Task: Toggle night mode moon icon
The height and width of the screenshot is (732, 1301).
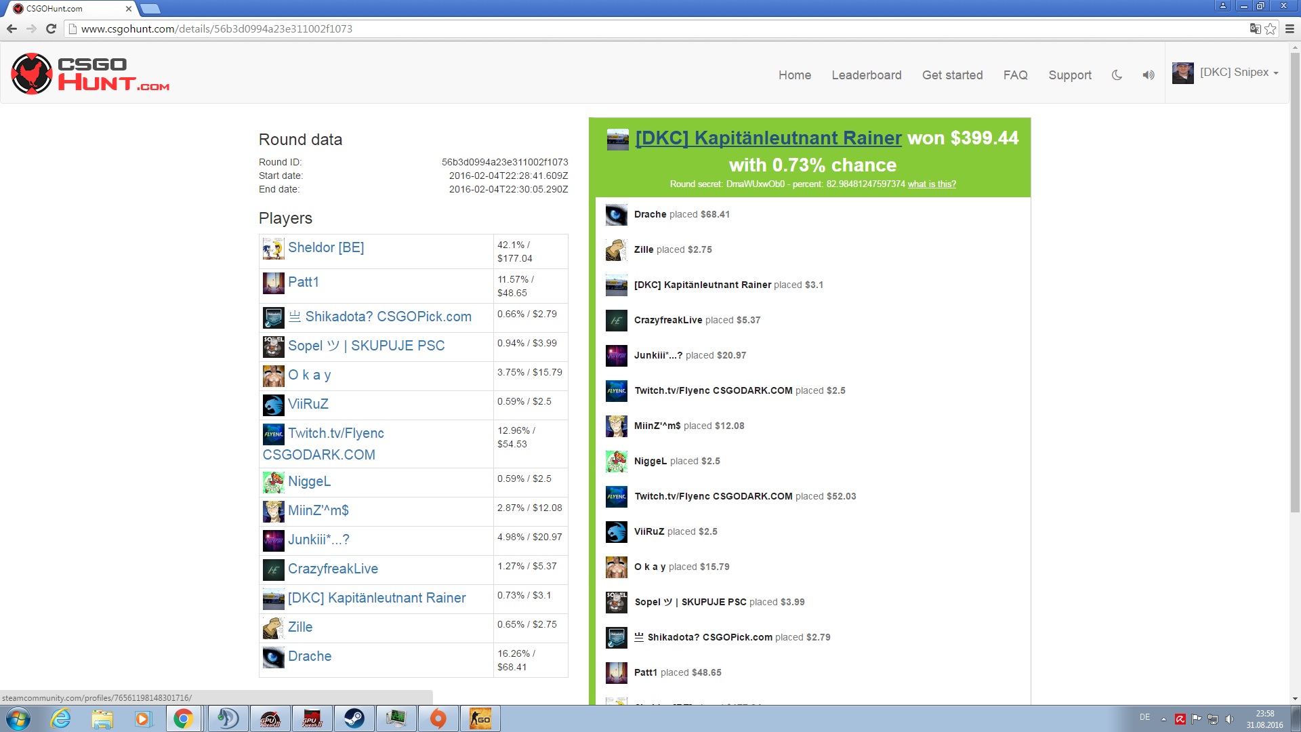Action: coord(1117,75)
